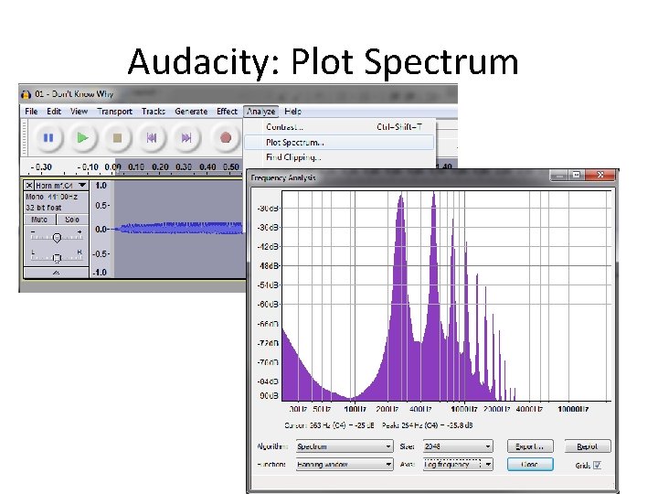This screenshot has width=658, height=494.
Task: Choose Plot Spectrum... from the Analyze menu
Action: click(339, 143)
